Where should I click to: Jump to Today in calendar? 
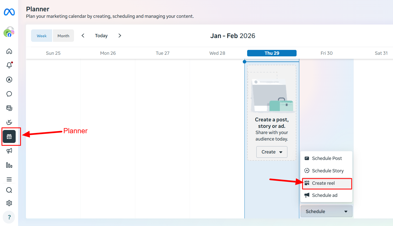click(101, 36)
